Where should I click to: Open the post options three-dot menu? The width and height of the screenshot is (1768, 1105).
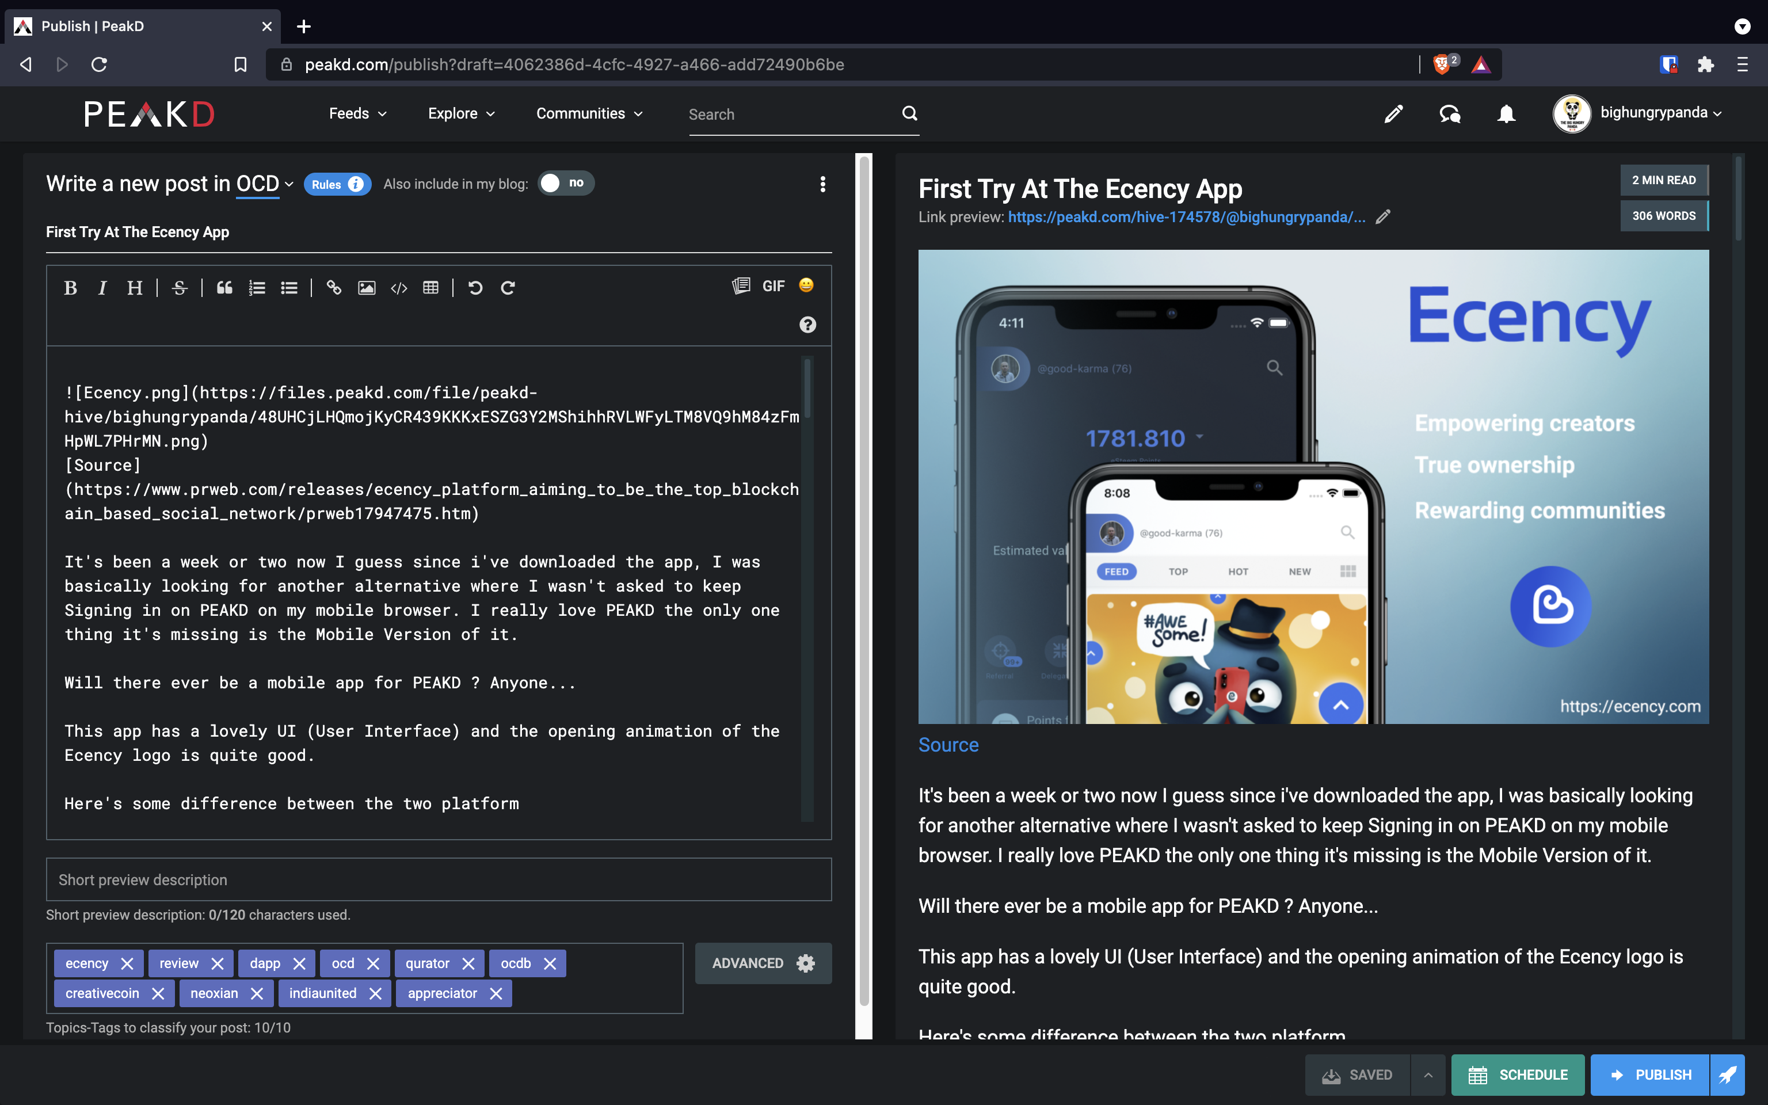(x=822, y=184)
